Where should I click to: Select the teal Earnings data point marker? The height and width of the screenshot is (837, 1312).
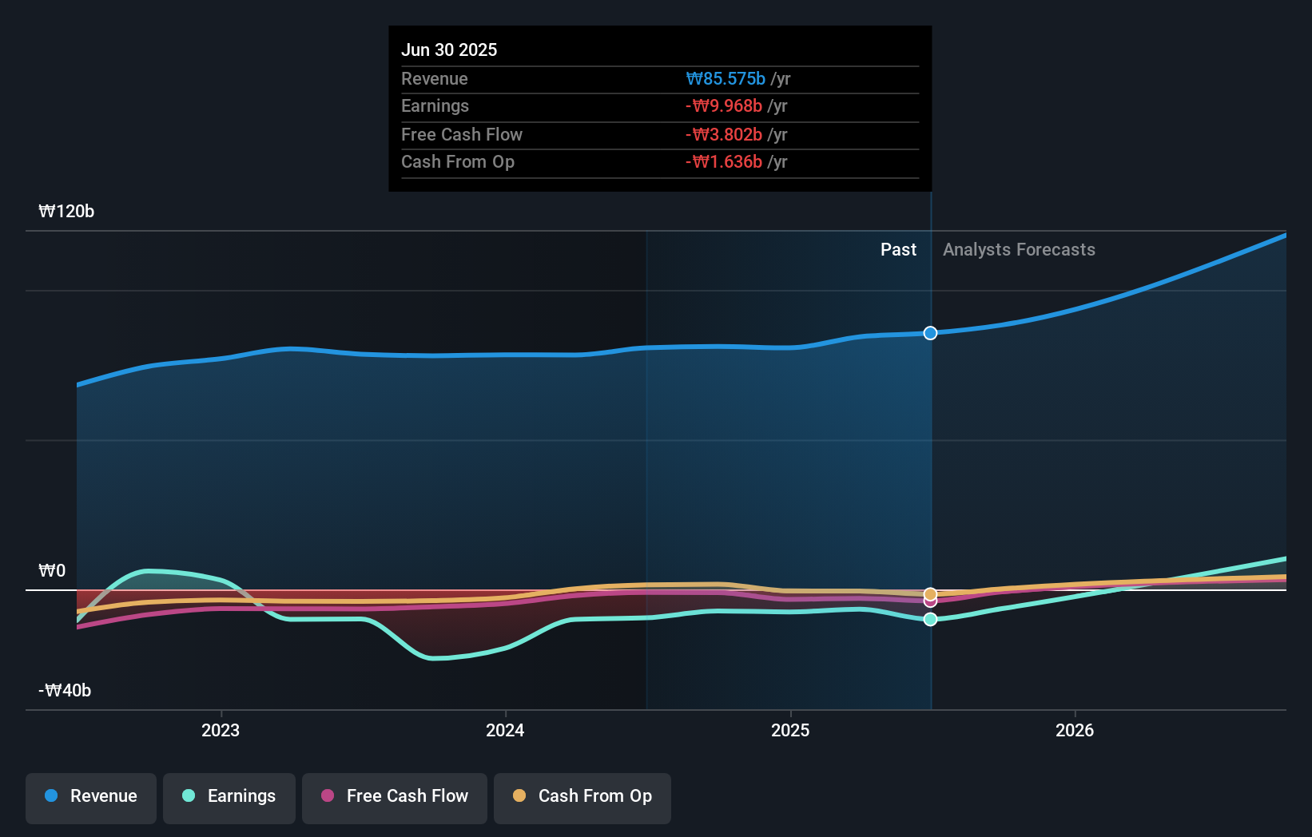tap(929, 619)
